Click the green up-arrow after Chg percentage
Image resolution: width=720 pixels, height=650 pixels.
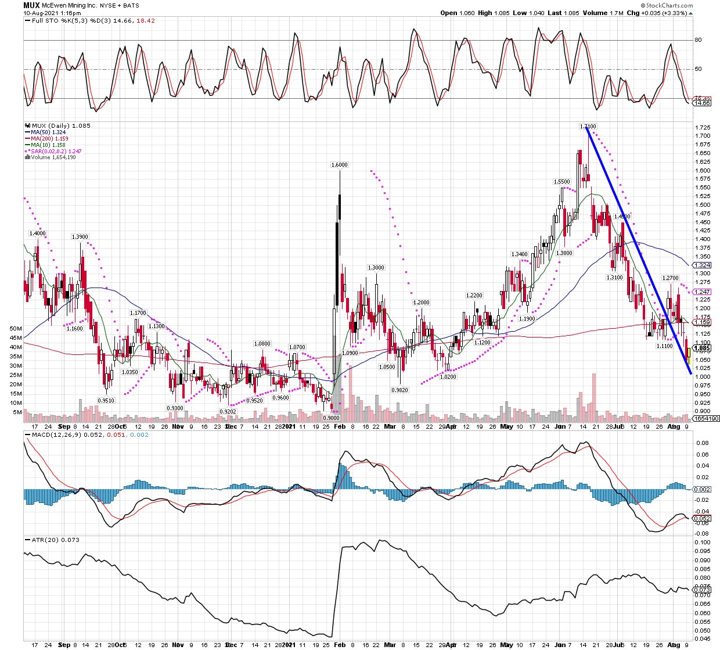pos(690,13)
